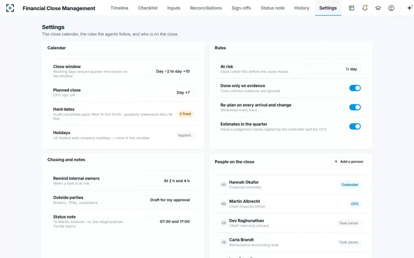The image size is (414, 258).
Task: Click Martin Albrecht's CFO role badge
Action: click(355, 204)
